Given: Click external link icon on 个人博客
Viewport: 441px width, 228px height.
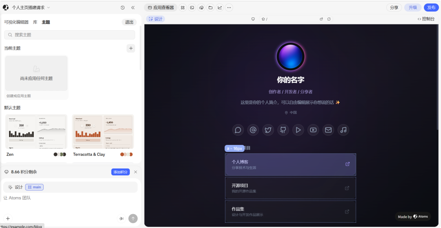Looking at the screenshot, I should (x=347, y=164).
